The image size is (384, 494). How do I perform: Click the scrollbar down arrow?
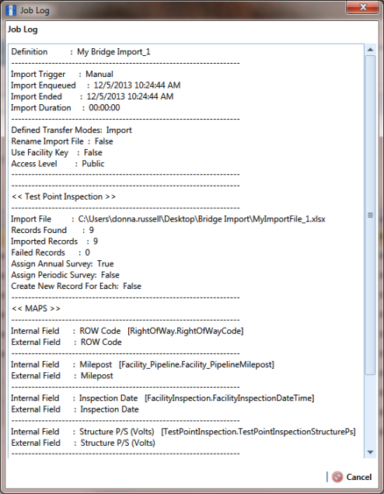point(371,452)
